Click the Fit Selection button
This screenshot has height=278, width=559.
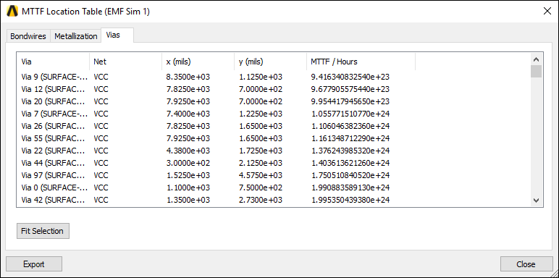(43, 231)
